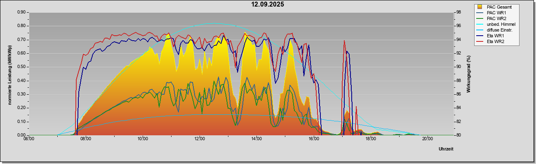The height and width of the screenshot is (164, 536).
Task: Select the PAC WR2 legend entry
Action: 496,18
